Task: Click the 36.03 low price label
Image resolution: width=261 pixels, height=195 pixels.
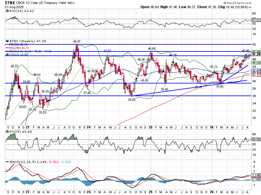Action: [x=131, y=100]
